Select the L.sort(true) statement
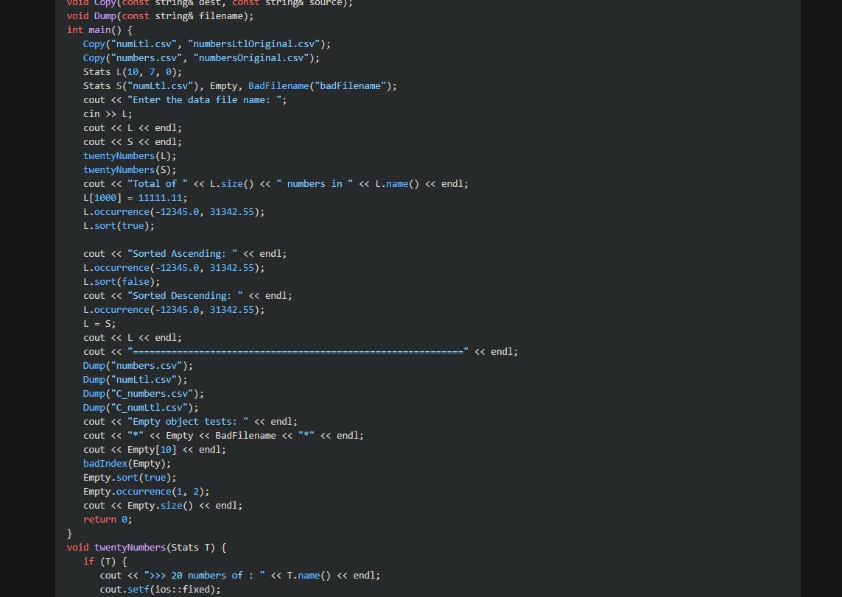Image resolution: width=842 pixels, height=597 pixels. (118, 225)
